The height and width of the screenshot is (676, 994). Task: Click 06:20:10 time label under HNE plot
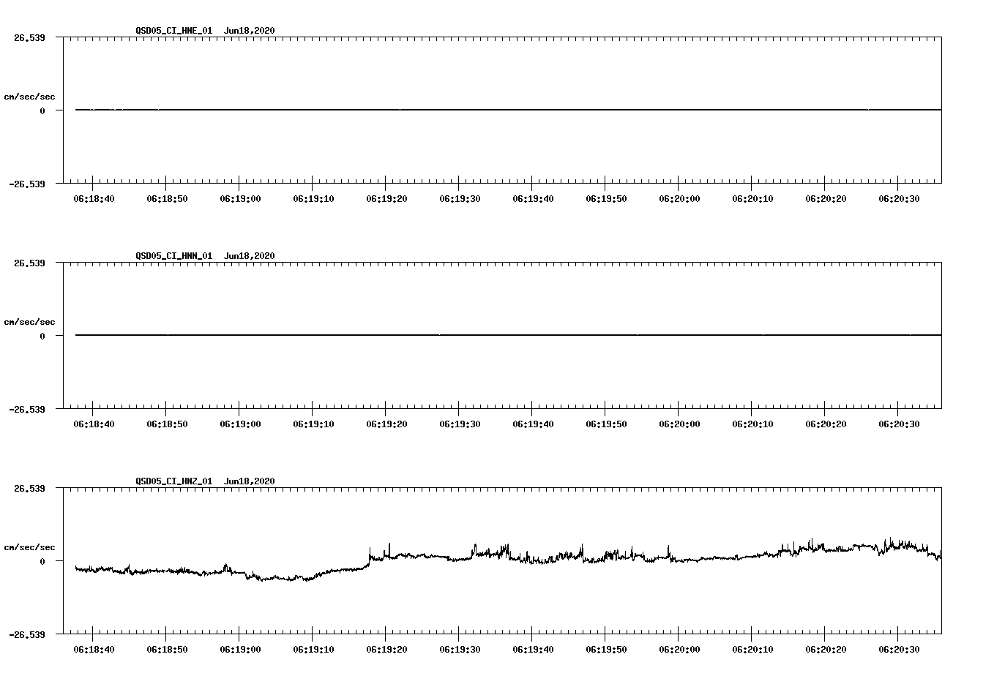[752, 199]
